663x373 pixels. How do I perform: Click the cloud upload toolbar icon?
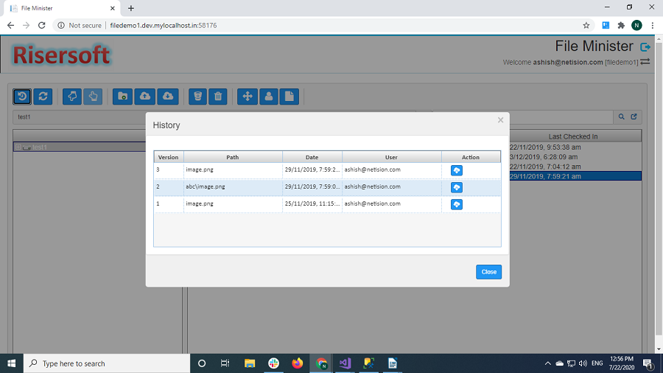pos(145,97)
